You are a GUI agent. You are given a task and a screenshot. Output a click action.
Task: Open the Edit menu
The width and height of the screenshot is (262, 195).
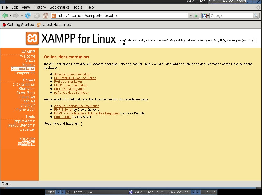pos(14,7)
